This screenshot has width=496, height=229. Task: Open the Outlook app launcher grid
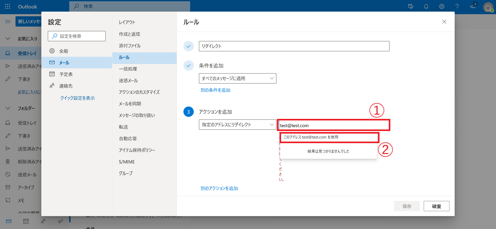(7, 6)
